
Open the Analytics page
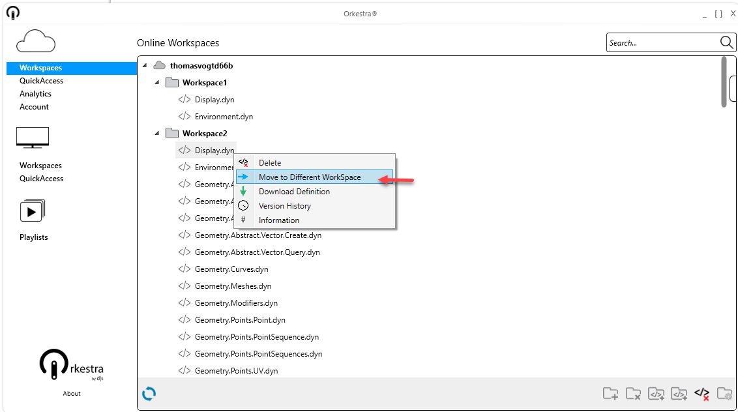coord(35,94)
